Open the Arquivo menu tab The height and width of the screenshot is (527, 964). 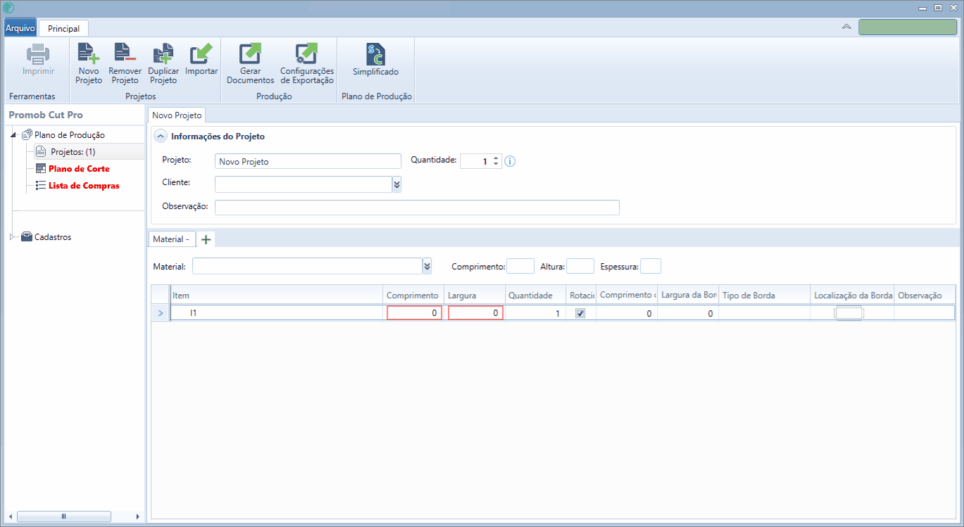coord(20,28)
